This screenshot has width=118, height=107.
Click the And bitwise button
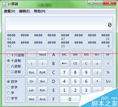43,99
